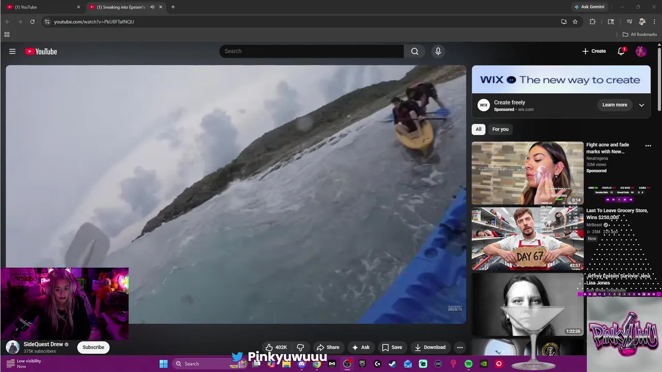This screenshot has width=662, height=372.
Task: Open the SideQuest Drew channel avatar
Action: [12, 347]
